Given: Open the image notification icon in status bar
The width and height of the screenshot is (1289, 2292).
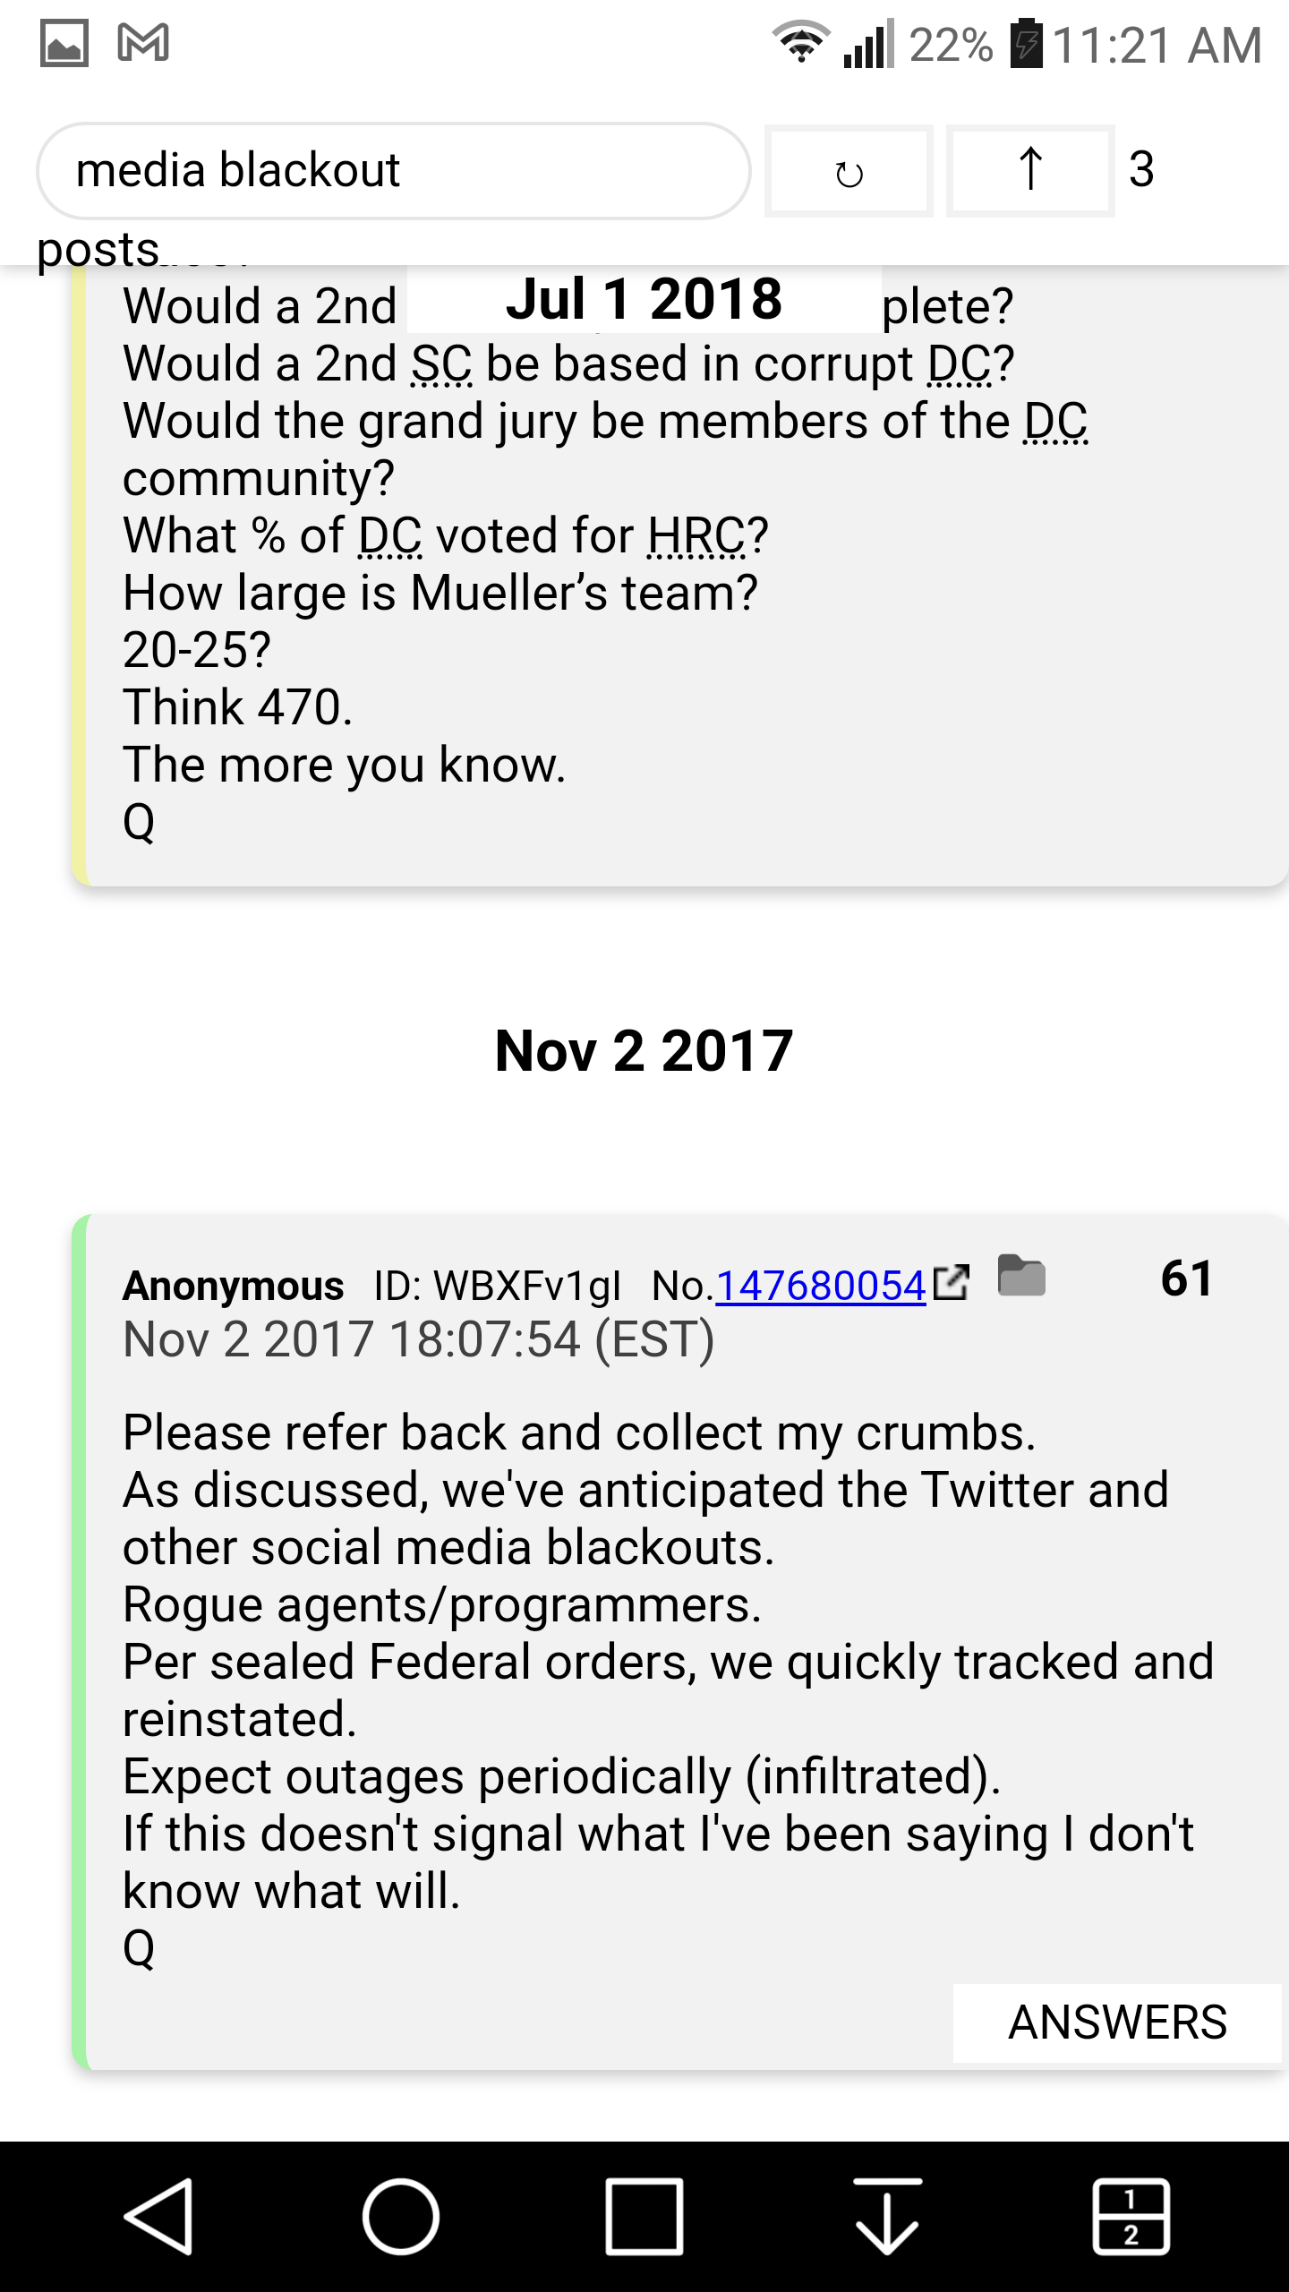Looking at the screenshot, I should click(x=64, y=43).
